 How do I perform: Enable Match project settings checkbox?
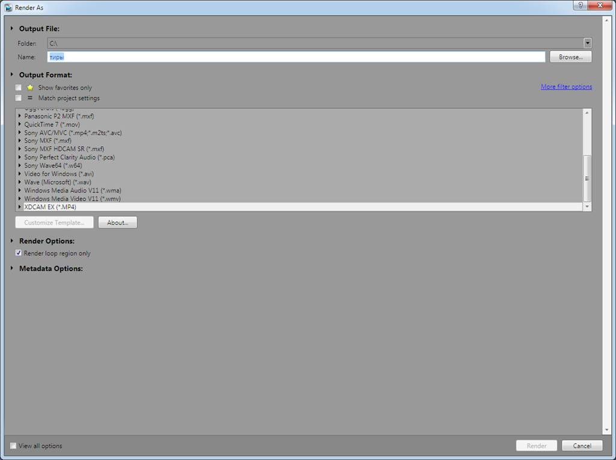(x=19, y=98)
